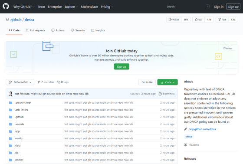View the 4.1k stargazers count
Viewport: 243px width, 164px height.
[x=209, y=20]
